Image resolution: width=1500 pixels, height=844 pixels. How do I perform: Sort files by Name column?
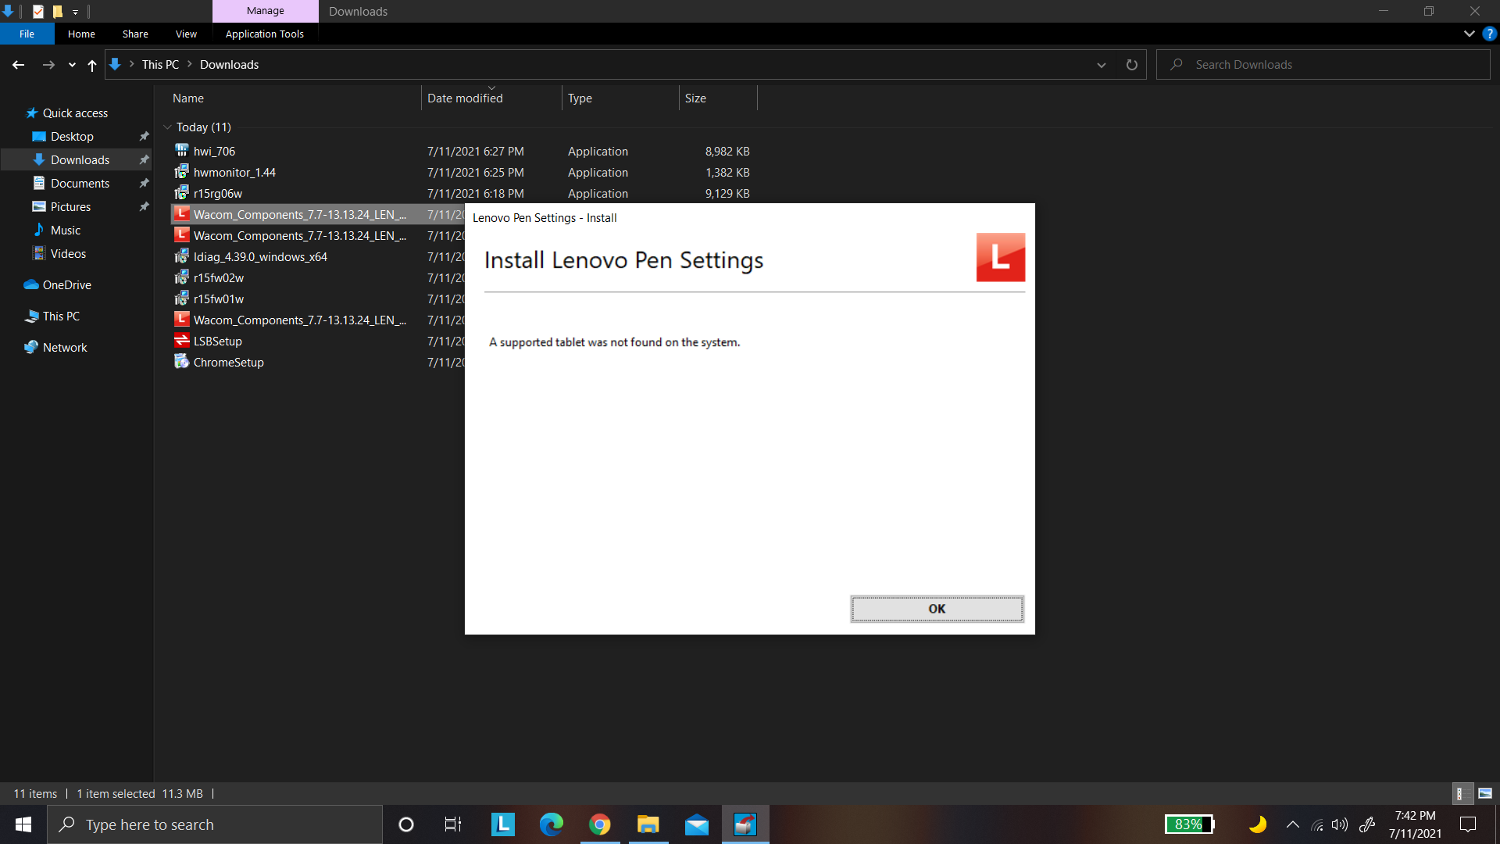(295, 98)
